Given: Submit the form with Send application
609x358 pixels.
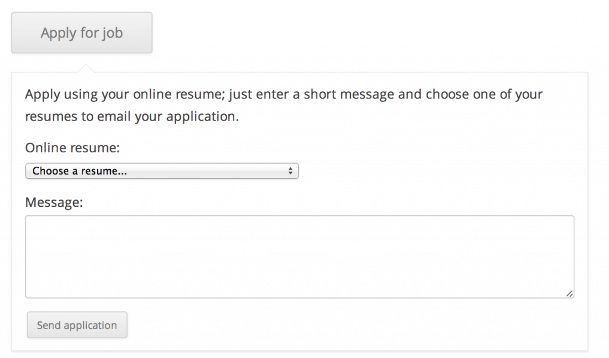Looking at the screenshot, I should tap(77, 325).
